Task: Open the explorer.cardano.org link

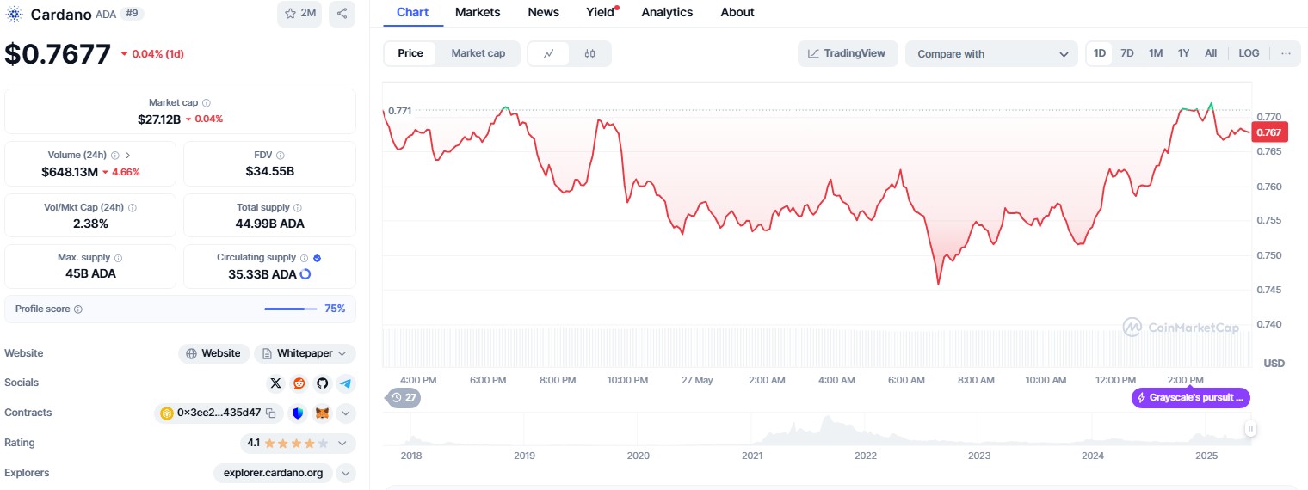Action: tap(273, 473)
